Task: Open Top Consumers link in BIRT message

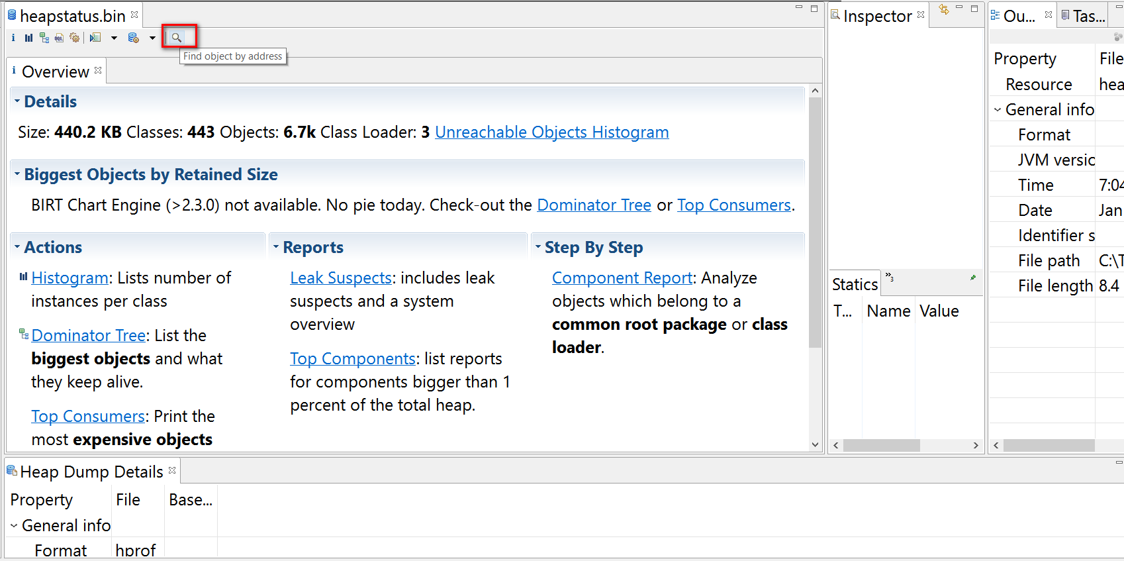Action: [733, 205]
